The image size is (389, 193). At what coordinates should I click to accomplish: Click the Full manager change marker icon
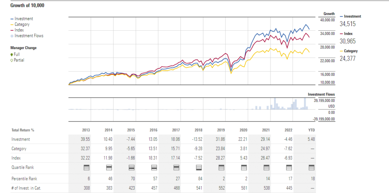pyautogui.click(x=11, y=54)
